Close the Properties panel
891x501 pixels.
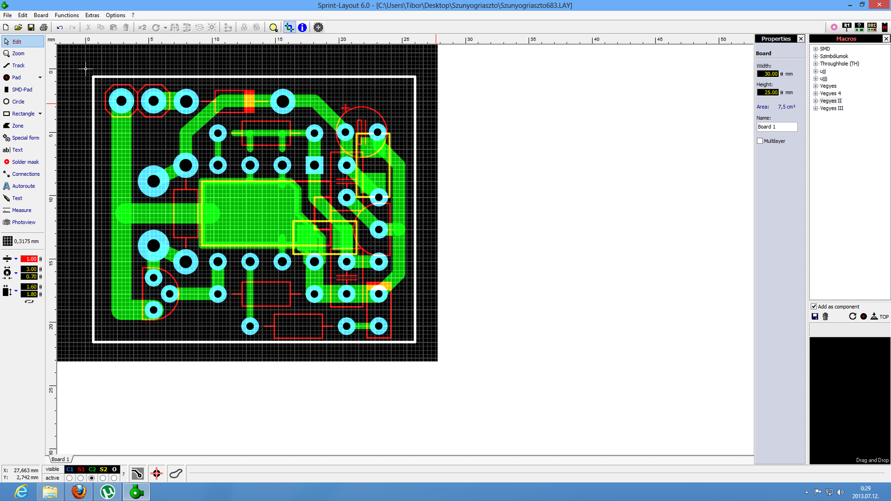801,39
